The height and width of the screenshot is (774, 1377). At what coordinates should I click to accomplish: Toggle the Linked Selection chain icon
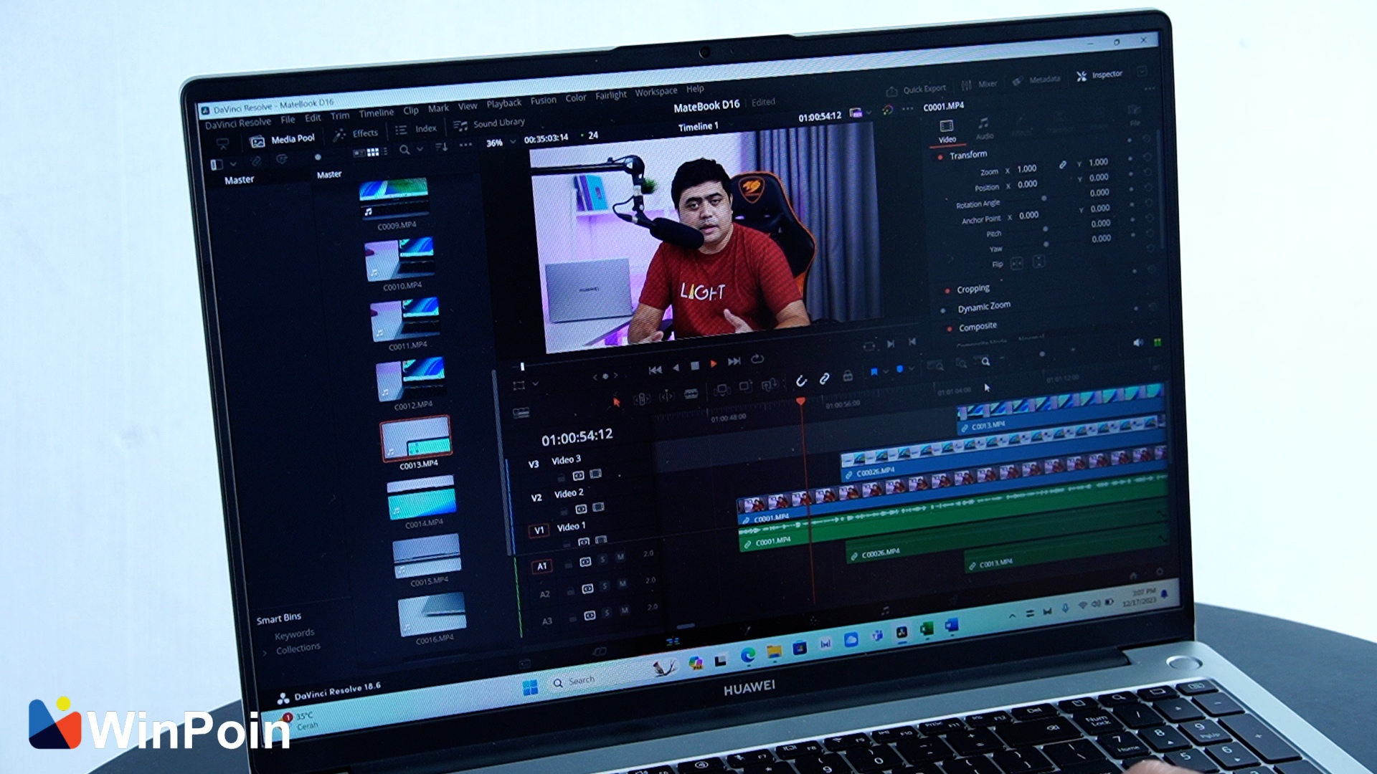(x=825, y=378)
